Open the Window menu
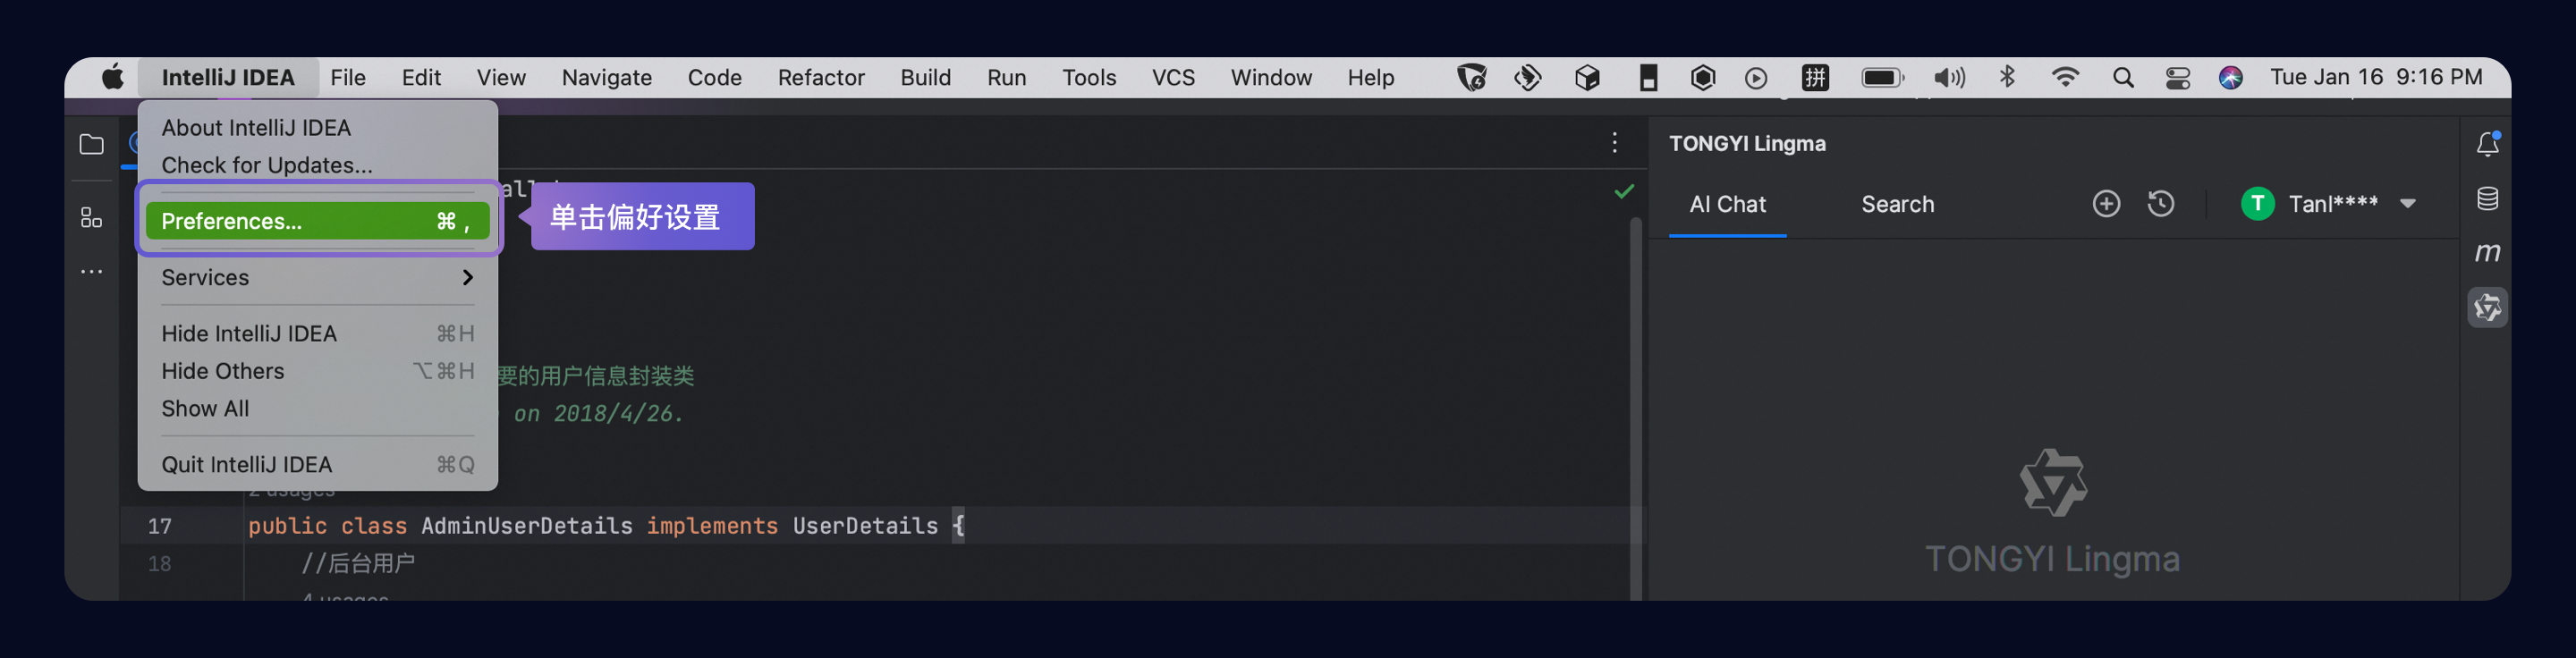 click(x=1270, y=77)
